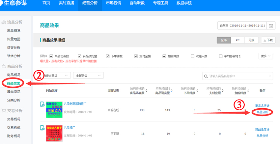This screenshot has height=144, width=280.
Task: Open the 八瓜电商营销推广 product title link
Action: coord(75,103)
